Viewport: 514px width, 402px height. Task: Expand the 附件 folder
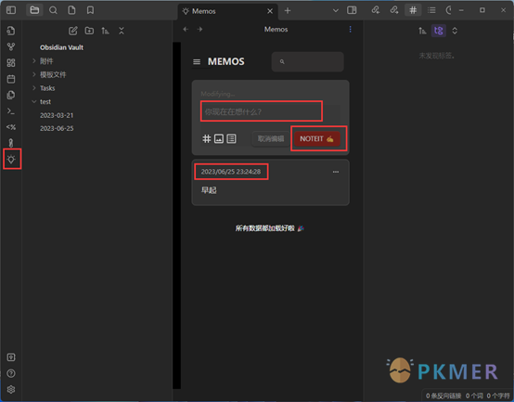[46, 61]
